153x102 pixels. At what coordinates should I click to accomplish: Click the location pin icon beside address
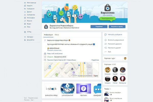coord(45,60)
